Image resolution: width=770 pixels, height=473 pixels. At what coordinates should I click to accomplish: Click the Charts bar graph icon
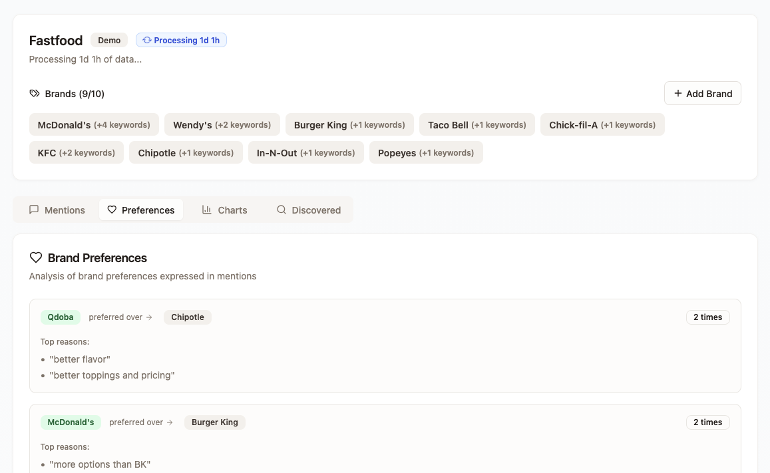[207, 210]
